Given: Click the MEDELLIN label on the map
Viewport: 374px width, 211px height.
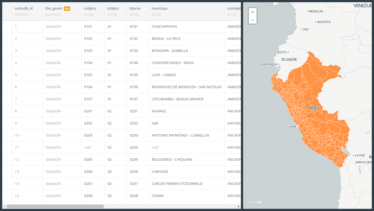Looking at the screenshot, I should (x=316, y=12).
